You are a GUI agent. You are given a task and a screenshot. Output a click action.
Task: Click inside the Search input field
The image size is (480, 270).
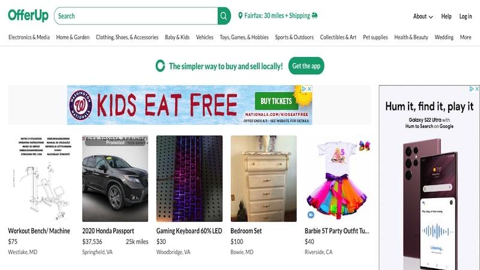click(x=136, y=16)
